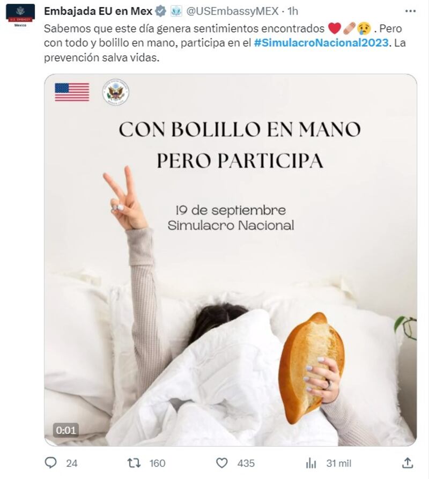Click the share upload icon
The width and height of the screenshot is (429, 479).
[x=408, y=463]
